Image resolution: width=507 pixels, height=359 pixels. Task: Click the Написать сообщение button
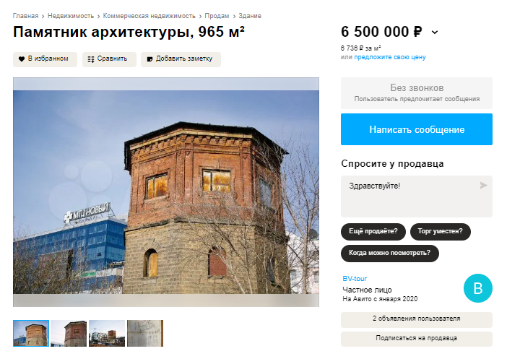[x=417, y=129]
